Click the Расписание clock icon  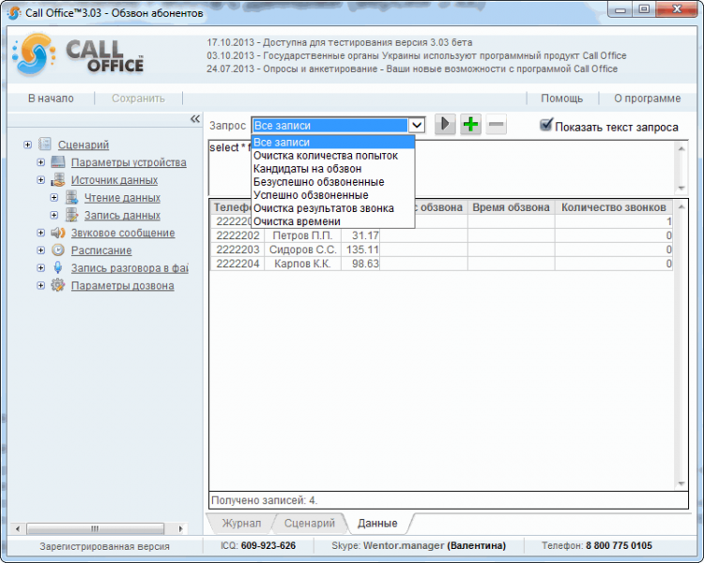pyautogui.click(x=58, y=251)
